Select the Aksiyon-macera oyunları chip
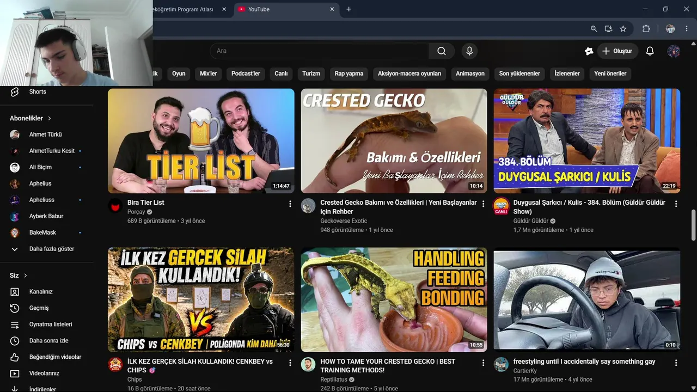The image size is (697, 392). coord(409,73)
